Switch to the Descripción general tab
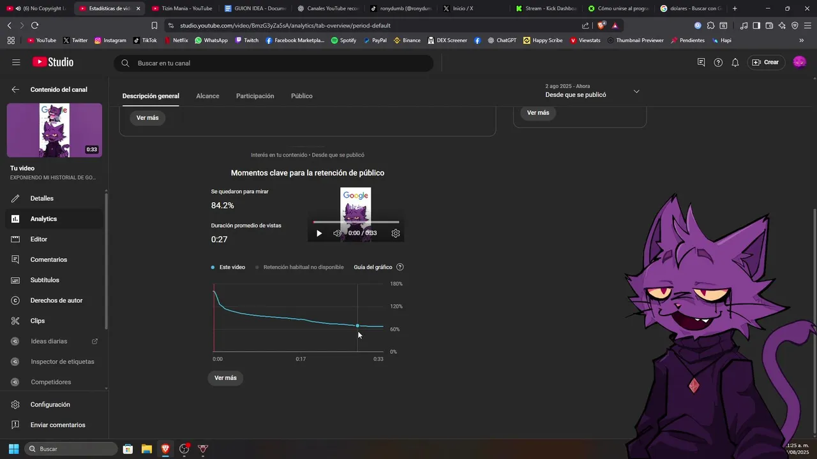The height and width of the screenshot is (459, 817). (151, 96)
